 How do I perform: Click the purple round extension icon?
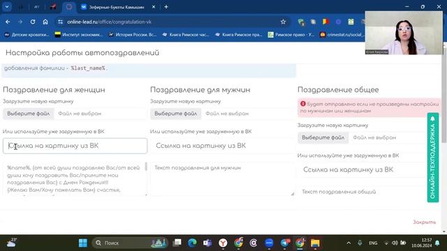pos(338,22)
